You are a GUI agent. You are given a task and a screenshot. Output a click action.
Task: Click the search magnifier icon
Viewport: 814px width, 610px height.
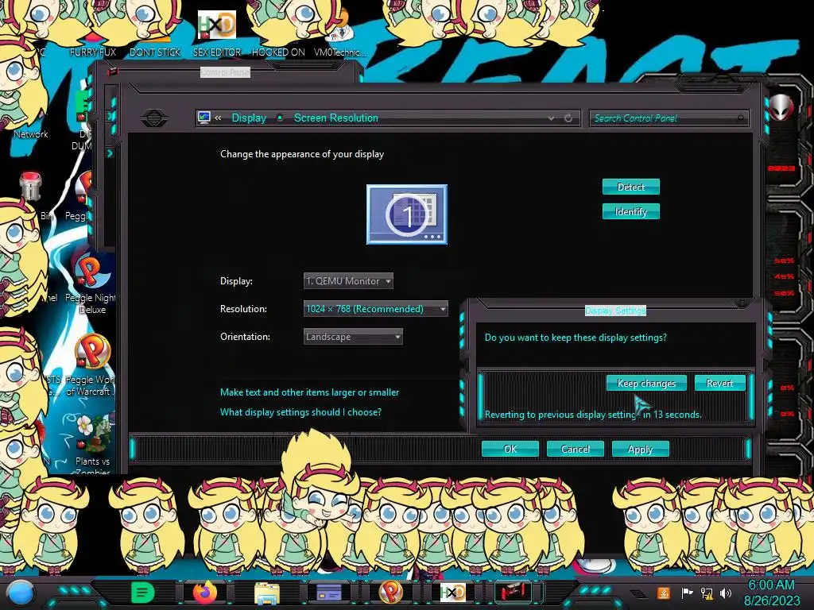click(741, 118)
